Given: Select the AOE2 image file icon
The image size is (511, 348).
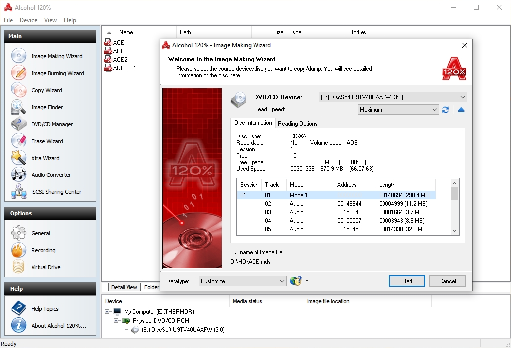Looking at the screenshot, I should point(108,60).
